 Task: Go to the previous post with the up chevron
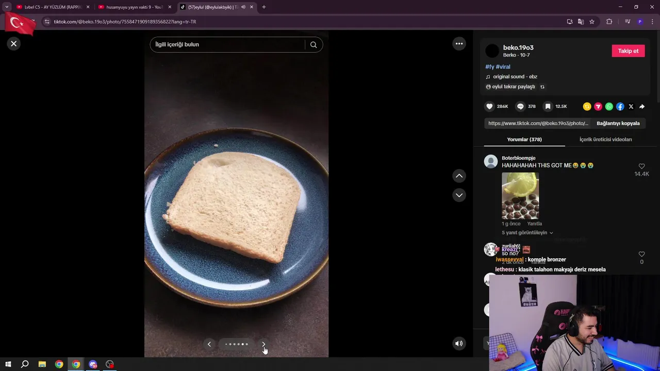(459, 176)
